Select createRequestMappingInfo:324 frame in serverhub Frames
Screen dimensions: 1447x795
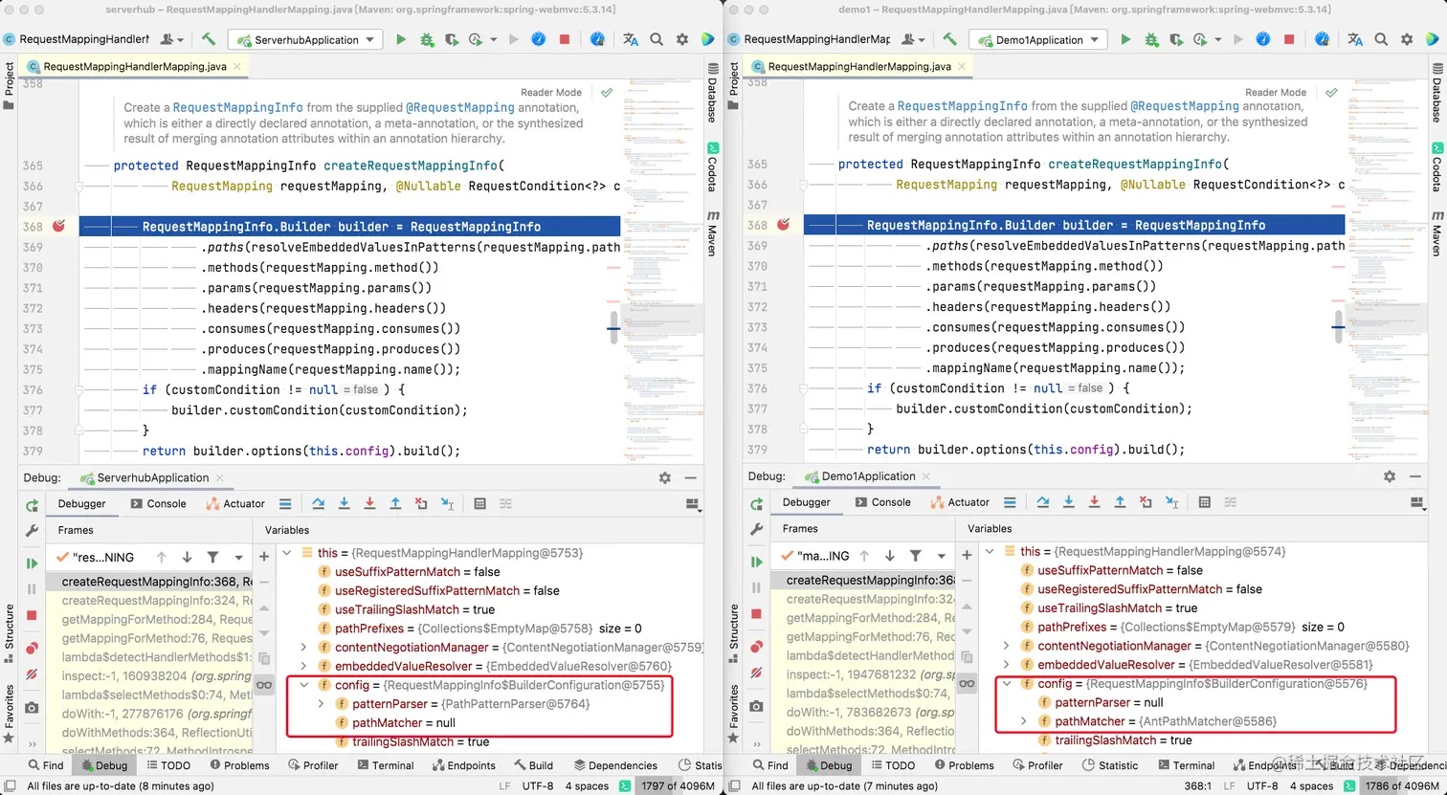coord(157,601)
